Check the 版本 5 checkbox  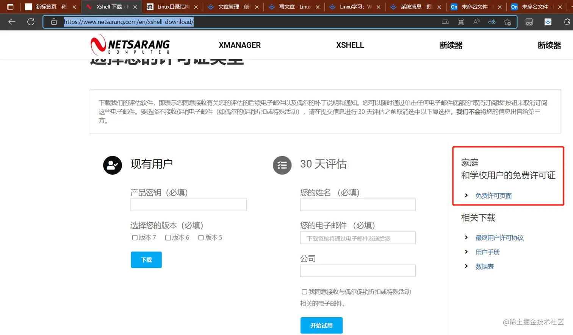point(201,238)
